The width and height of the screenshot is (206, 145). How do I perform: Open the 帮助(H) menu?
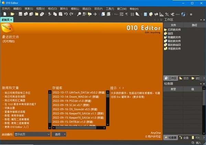134,9
